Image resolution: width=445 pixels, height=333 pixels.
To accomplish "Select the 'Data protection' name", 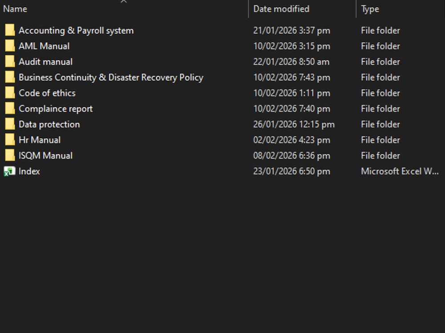I will click(x=49, y=124).
